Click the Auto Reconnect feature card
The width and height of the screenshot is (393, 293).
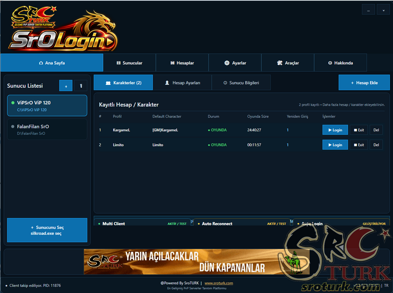coord(242,223)
